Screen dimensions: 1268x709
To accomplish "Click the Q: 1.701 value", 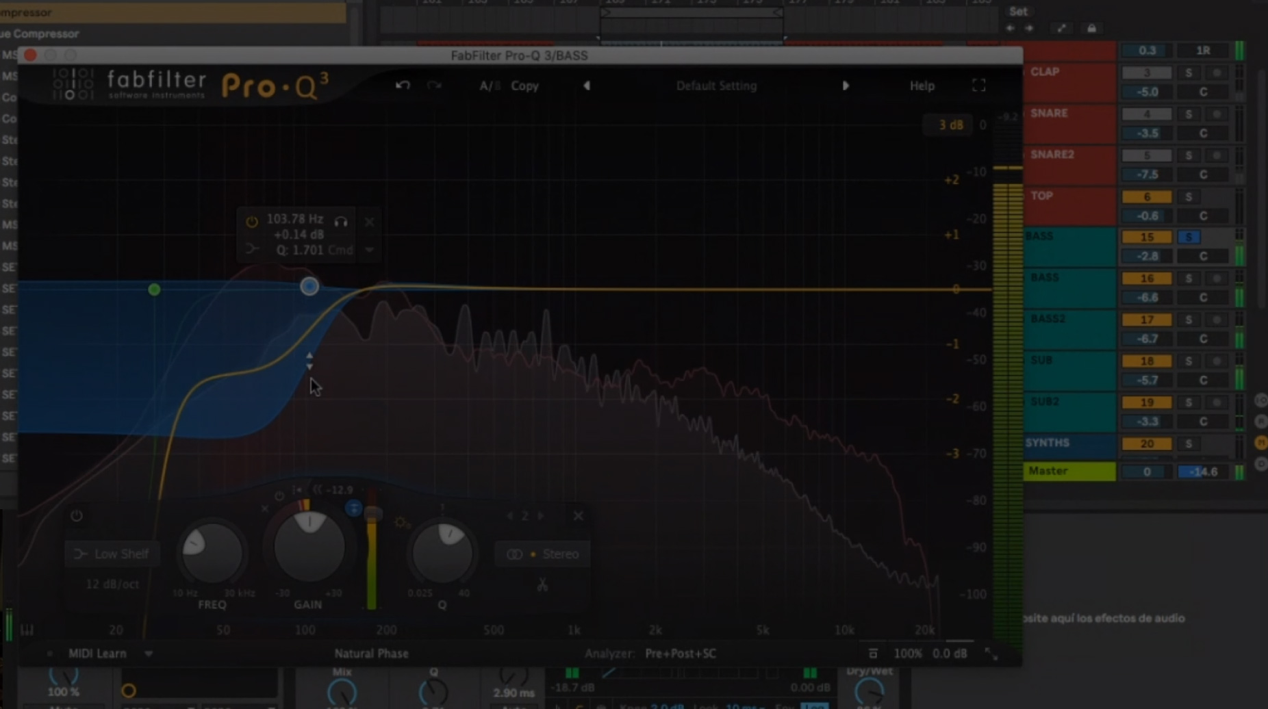I will click(300, 250).
